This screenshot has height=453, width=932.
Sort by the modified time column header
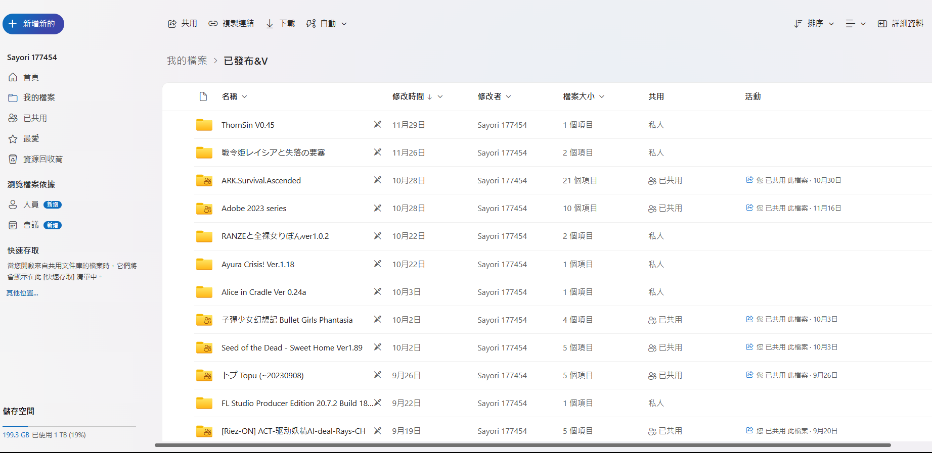pos(408,96)
